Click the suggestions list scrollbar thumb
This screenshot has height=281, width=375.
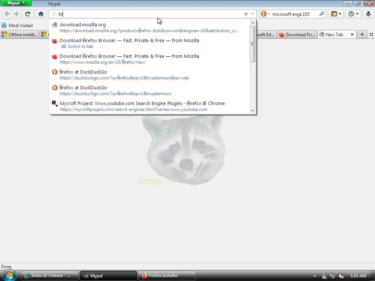point(253,44)
